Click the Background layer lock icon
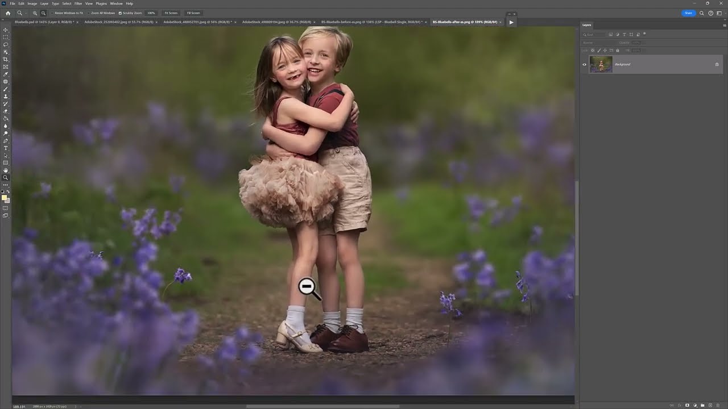The width and height of the screenshot is (728, 409). tap(717, 64)
